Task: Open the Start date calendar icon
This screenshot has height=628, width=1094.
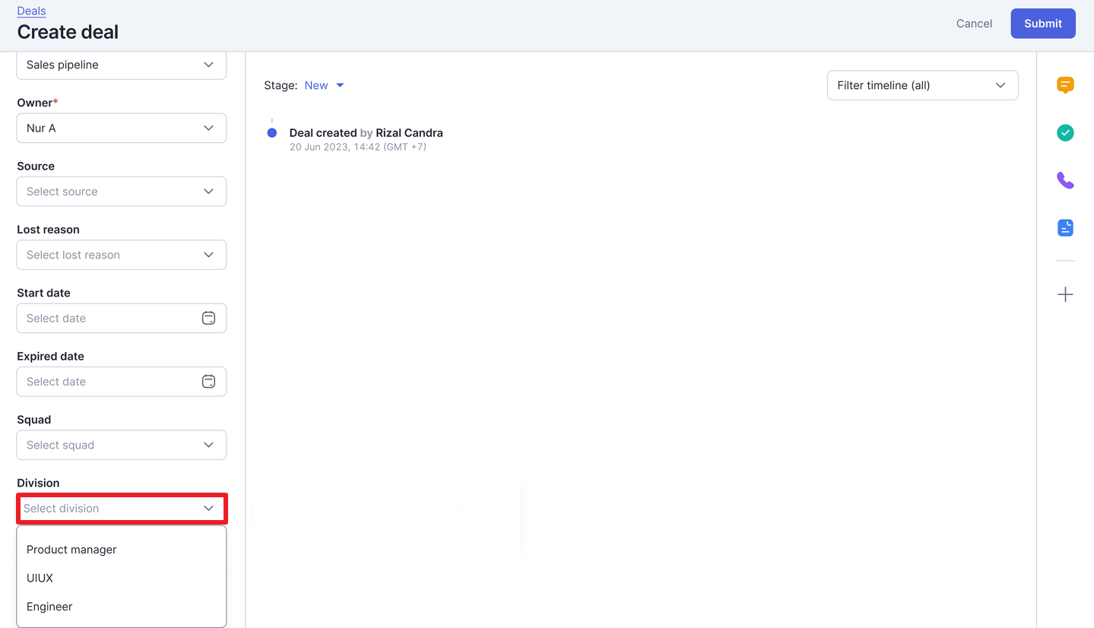Action: tap(208, 318)
